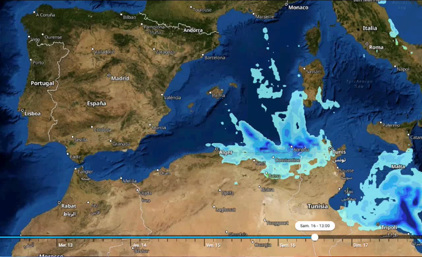Click the Constantine city label
Image resolution: width=422 pixels, height=257 pixels.
tap(287, 160)
